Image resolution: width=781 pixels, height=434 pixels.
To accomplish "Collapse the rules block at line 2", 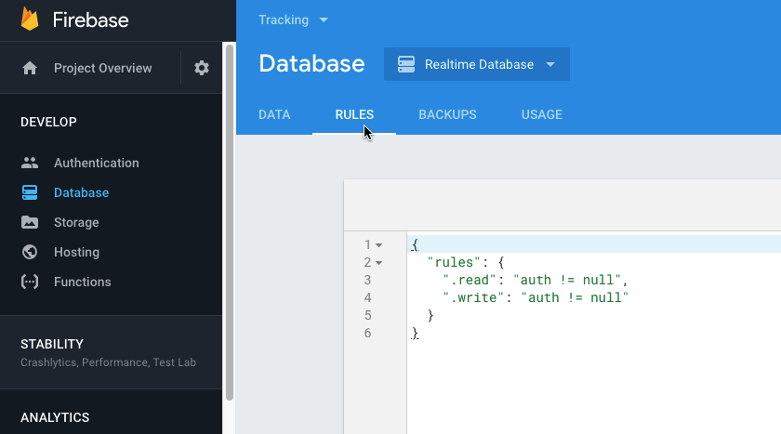I will click(379, 263).
